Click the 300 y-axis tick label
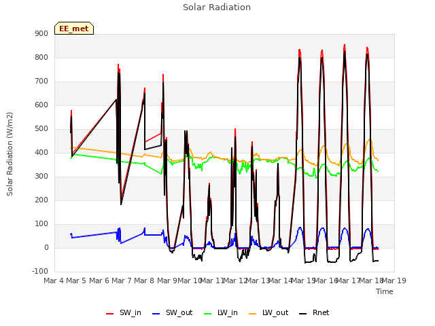 41,177
